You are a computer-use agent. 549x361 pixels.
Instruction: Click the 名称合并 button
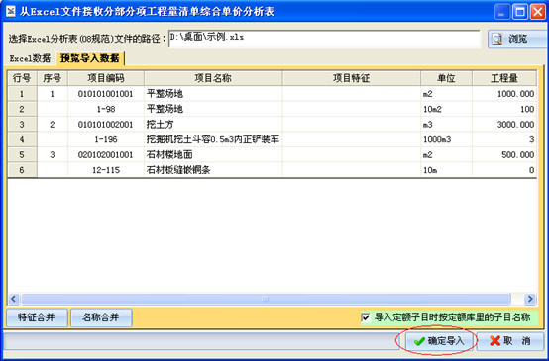tap(101, 317)
